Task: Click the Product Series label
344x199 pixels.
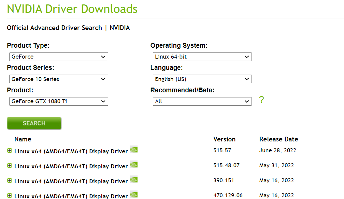Action: 30,68
